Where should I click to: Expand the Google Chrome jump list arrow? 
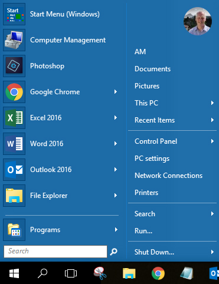[x=116, y=92]
